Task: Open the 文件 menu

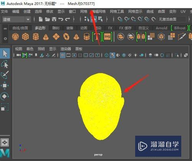Action: click(4, 11)
